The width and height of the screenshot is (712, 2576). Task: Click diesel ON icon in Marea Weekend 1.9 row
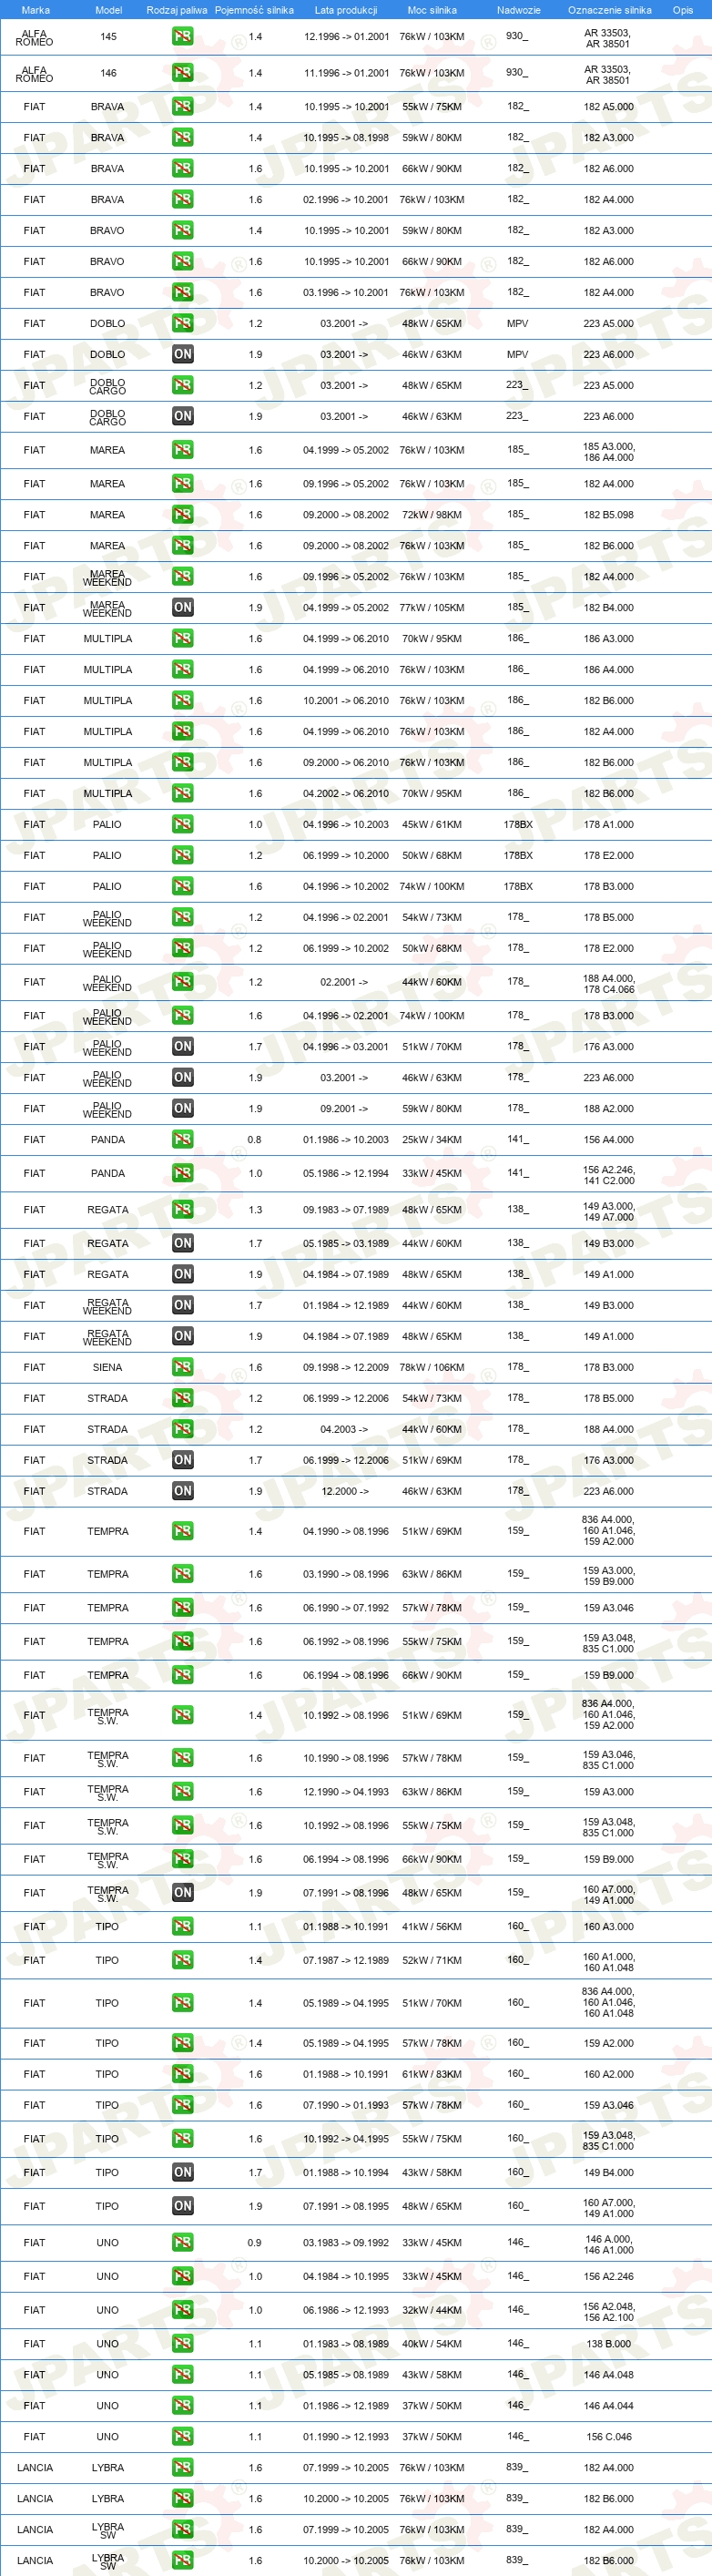(182, 607)
